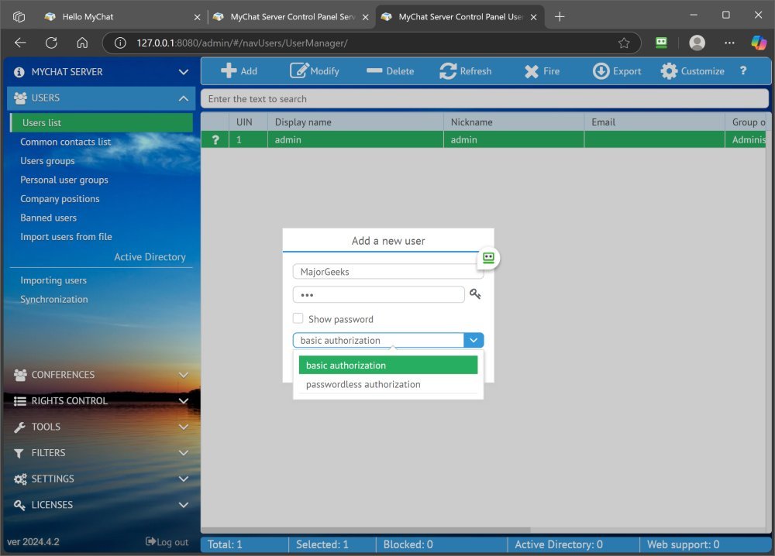Image resolution: width=775 pixels, height=556 pixels.
Task: Click the password generator key icon
Action: point(475,293)
